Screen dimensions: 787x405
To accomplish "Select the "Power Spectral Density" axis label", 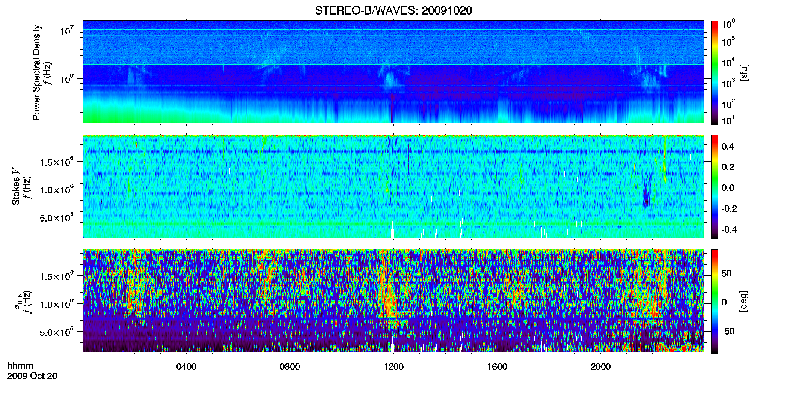I will point(36,72).
